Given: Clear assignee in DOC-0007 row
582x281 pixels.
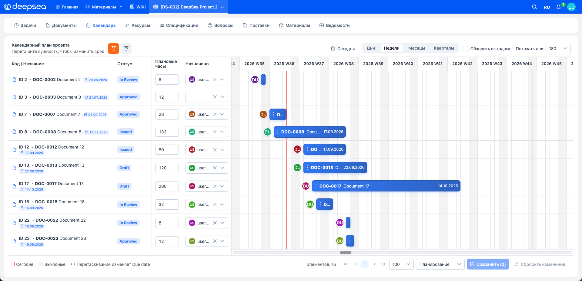Looking at the screenshot, I should tap(215, 114).
